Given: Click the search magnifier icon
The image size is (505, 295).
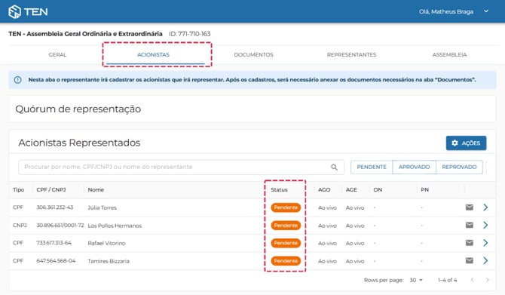Looking at the screenshot, I should pos(335,167).
